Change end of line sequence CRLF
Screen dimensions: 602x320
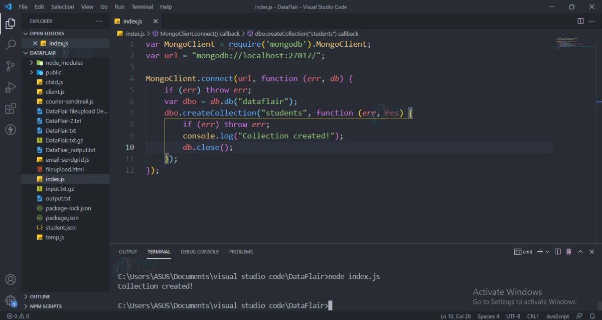[533, 316]
